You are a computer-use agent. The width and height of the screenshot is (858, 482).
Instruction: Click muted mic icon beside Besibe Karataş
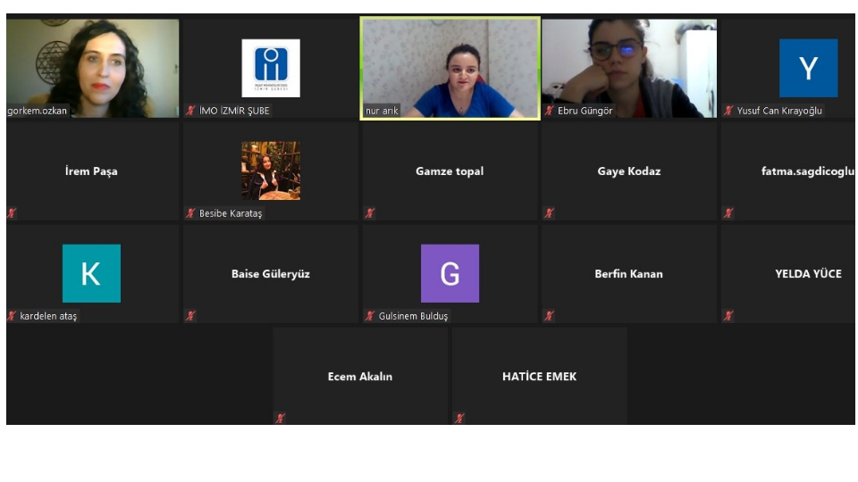pyautogui.click(x=190, y=213)
